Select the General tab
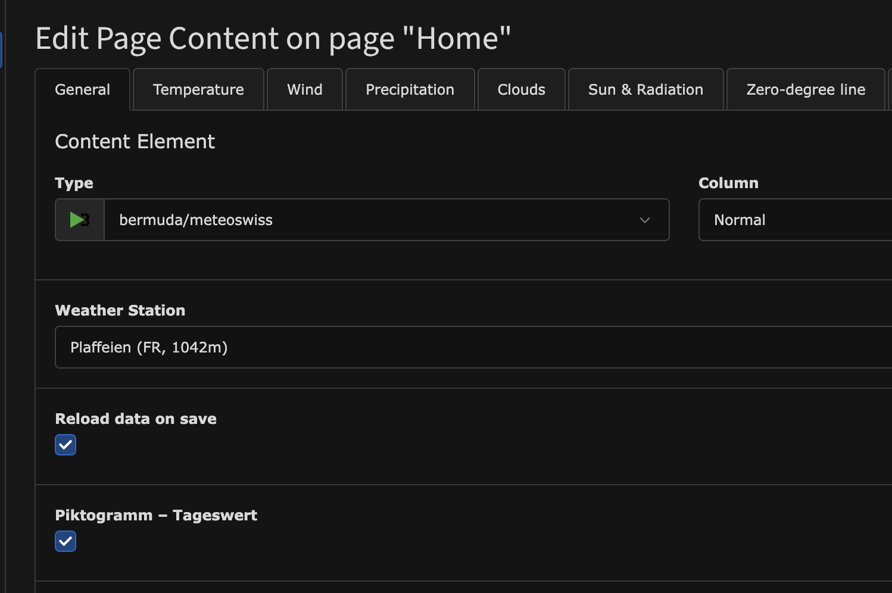The image size is (892, 593). point(82,89)
